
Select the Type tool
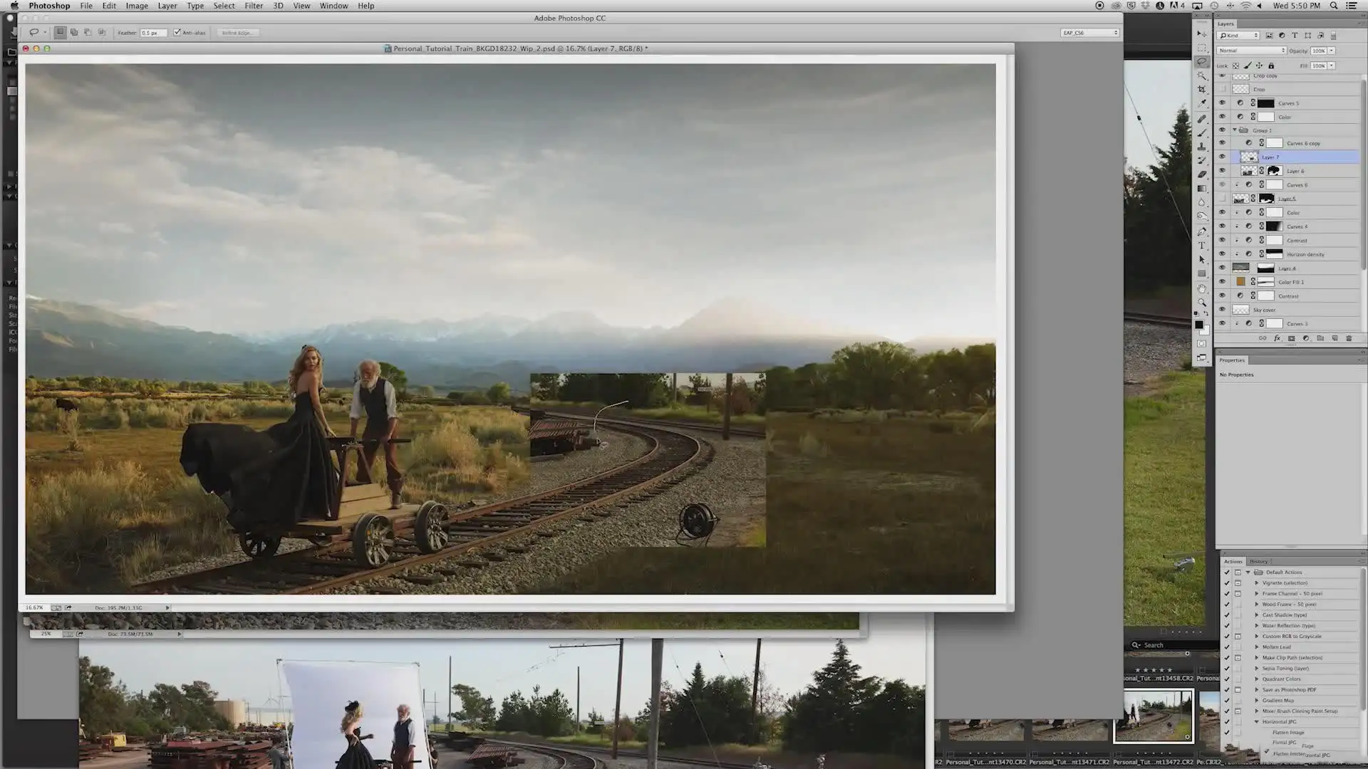tap(1202, 246)
